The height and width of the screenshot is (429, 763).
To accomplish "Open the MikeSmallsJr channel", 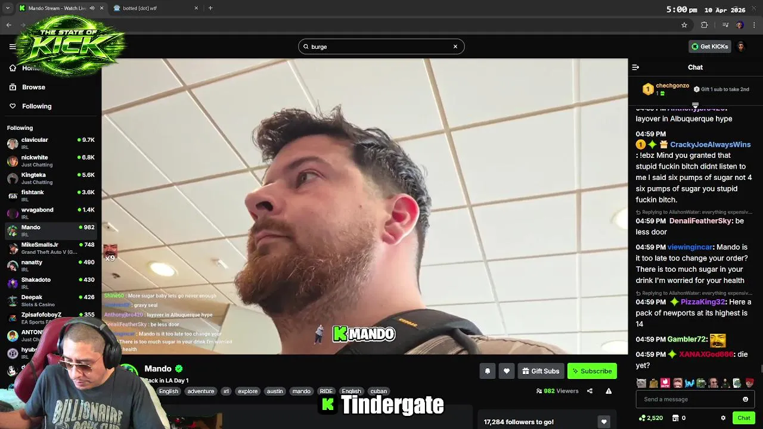I will 51,248.
